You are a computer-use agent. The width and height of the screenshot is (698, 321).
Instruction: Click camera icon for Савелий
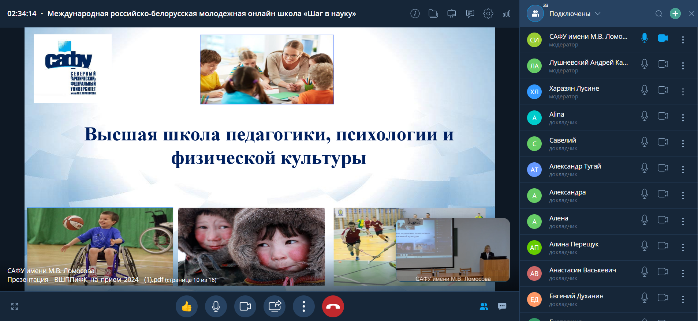[x=663, y=142]
